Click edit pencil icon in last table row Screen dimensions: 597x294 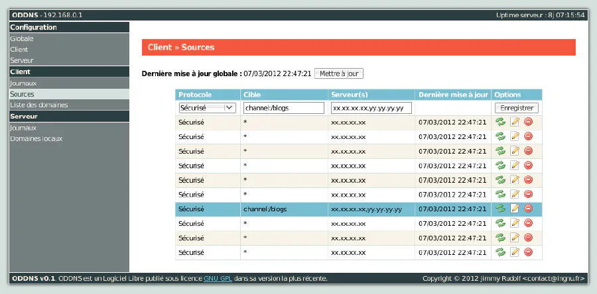[x=514, y=252]
